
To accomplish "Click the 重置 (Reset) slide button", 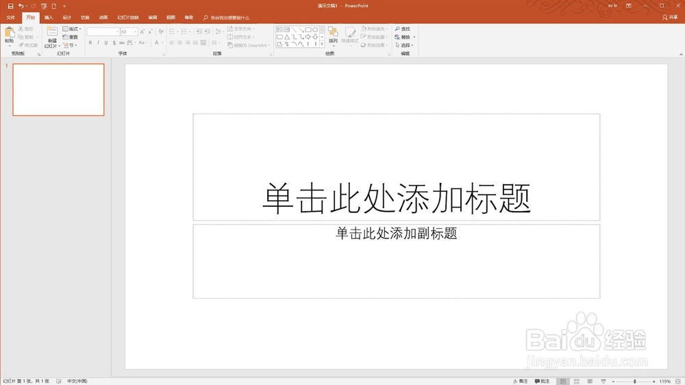I will click(x=70, y=37).
